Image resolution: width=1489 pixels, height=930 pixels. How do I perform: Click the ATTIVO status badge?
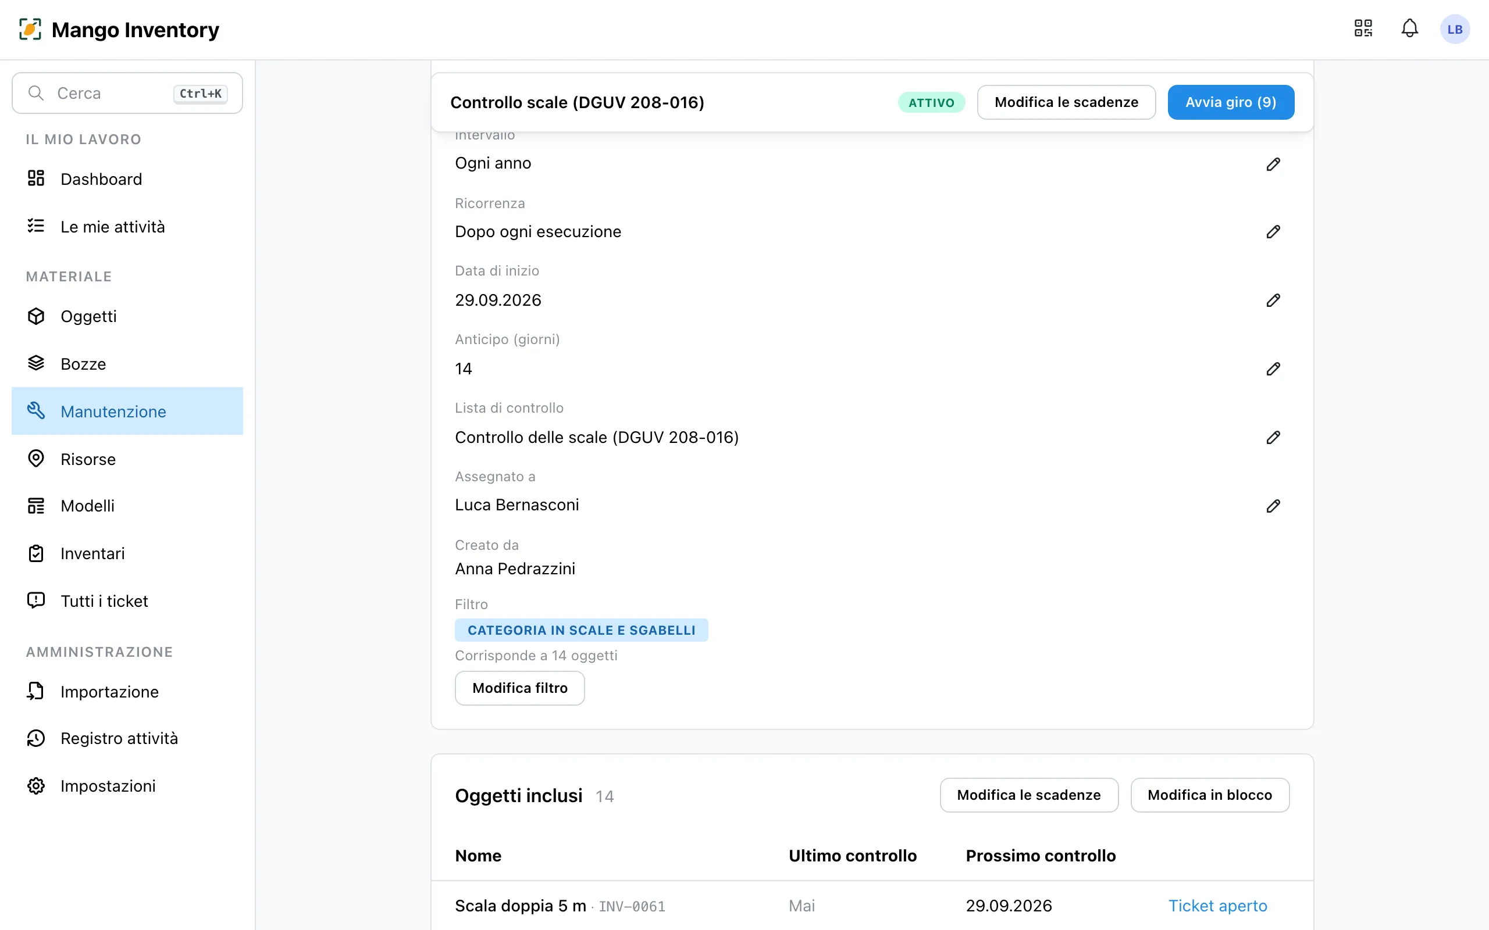click(x=932, y=103)
